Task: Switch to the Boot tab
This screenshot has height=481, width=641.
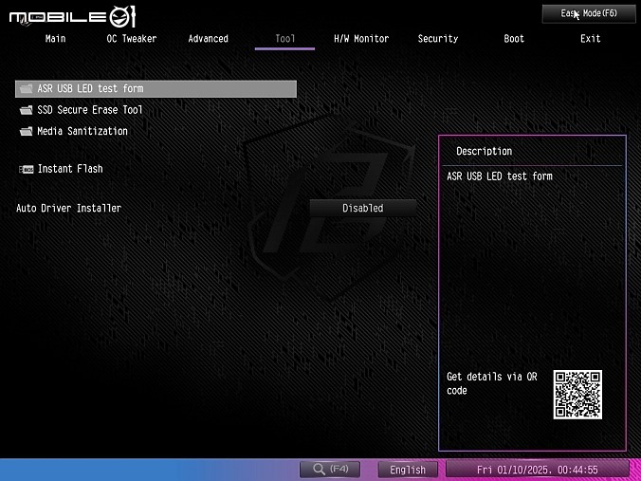Action: pyautogui.click(x=514, y=39)
